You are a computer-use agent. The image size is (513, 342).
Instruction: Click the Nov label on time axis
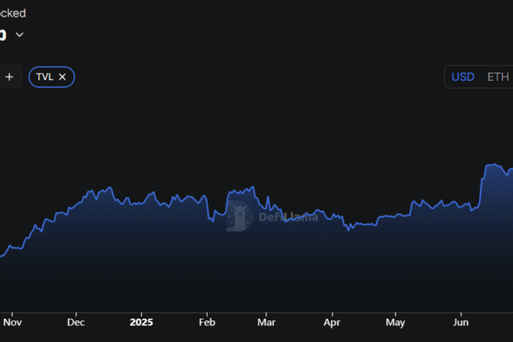13,322
